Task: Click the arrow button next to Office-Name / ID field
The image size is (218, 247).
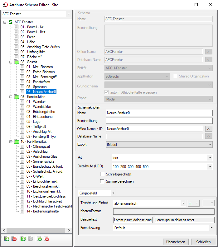Action: tap(209, 129)
